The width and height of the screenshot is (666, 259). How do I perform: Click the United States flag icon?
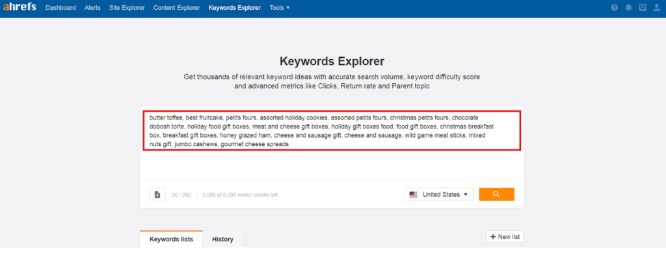point(413,195)
